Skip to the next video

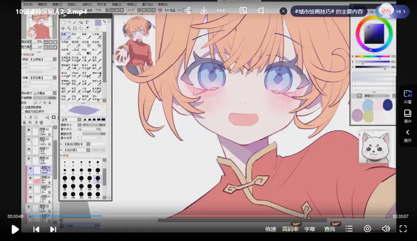(x=53, y=229)
